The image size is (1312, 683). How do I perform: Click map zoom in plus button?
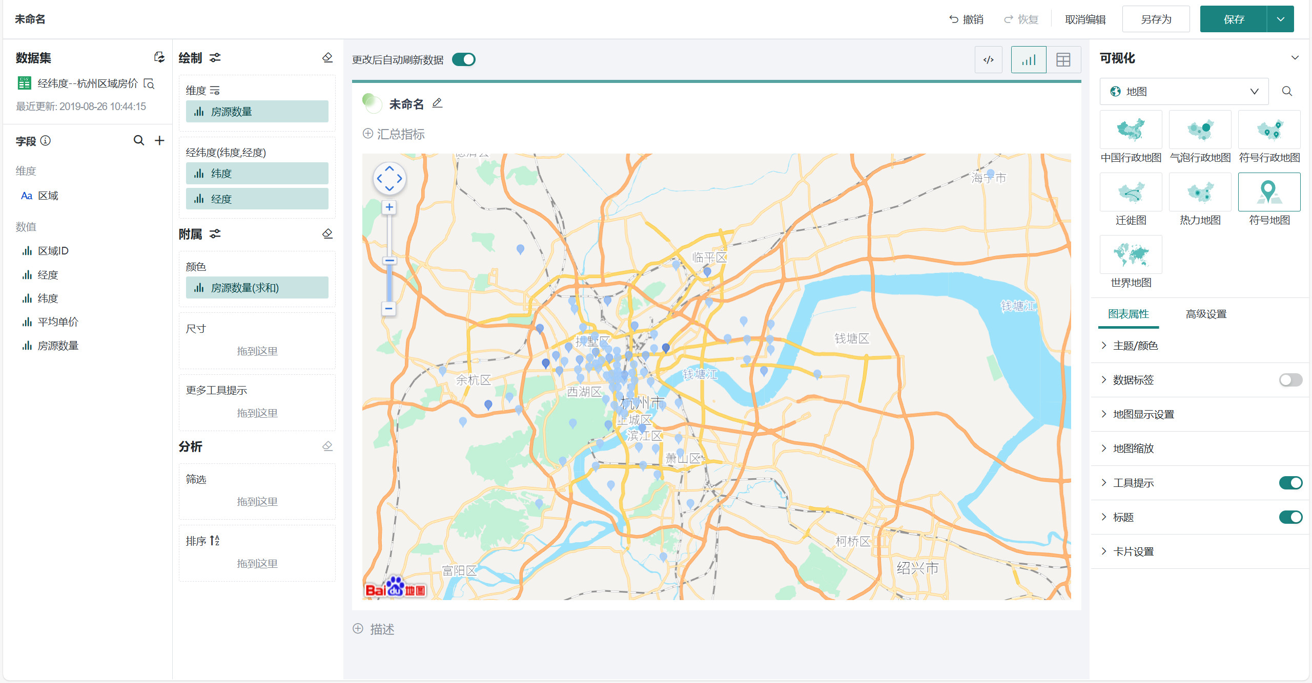(389, 207)
